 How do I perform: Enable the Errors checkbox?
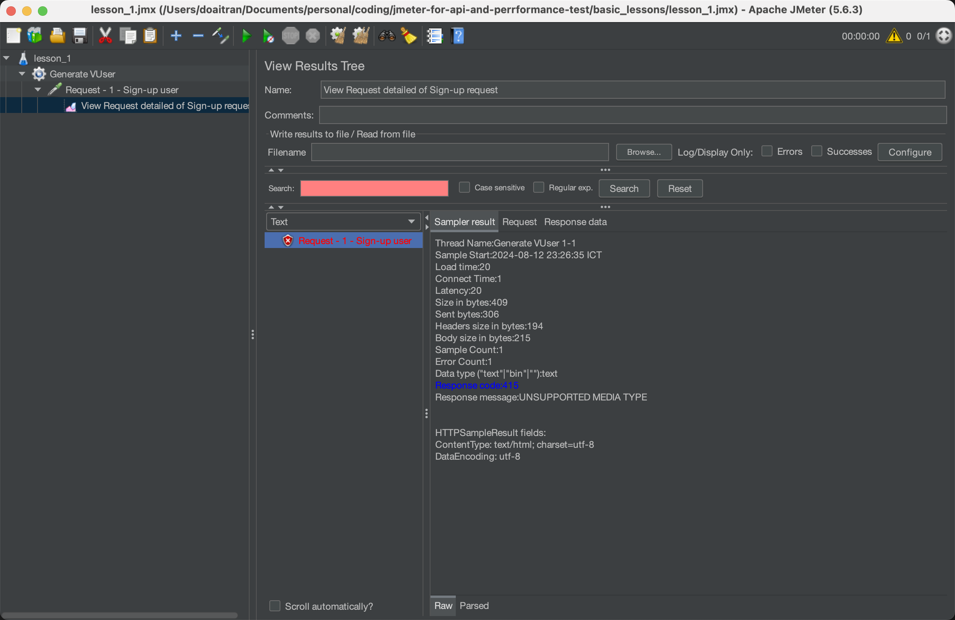click(x=767, y=151)
